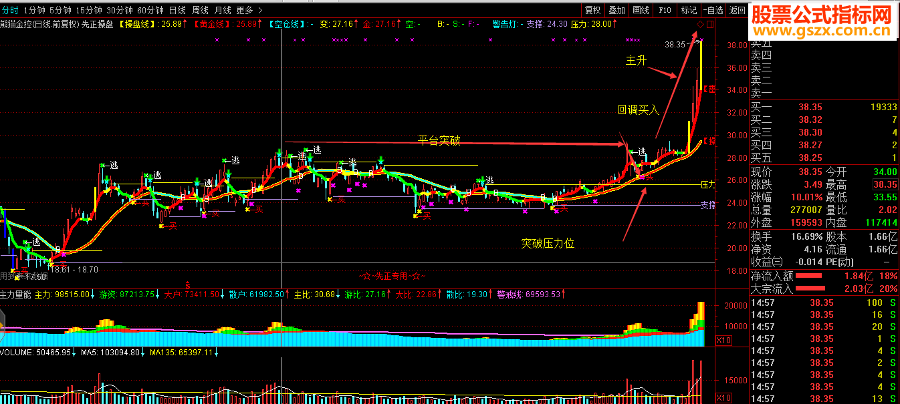The height and width of the screenshot is (404, 900).
Task: Click the 【操盘线】 indicator label
Action: coord(136,24)
